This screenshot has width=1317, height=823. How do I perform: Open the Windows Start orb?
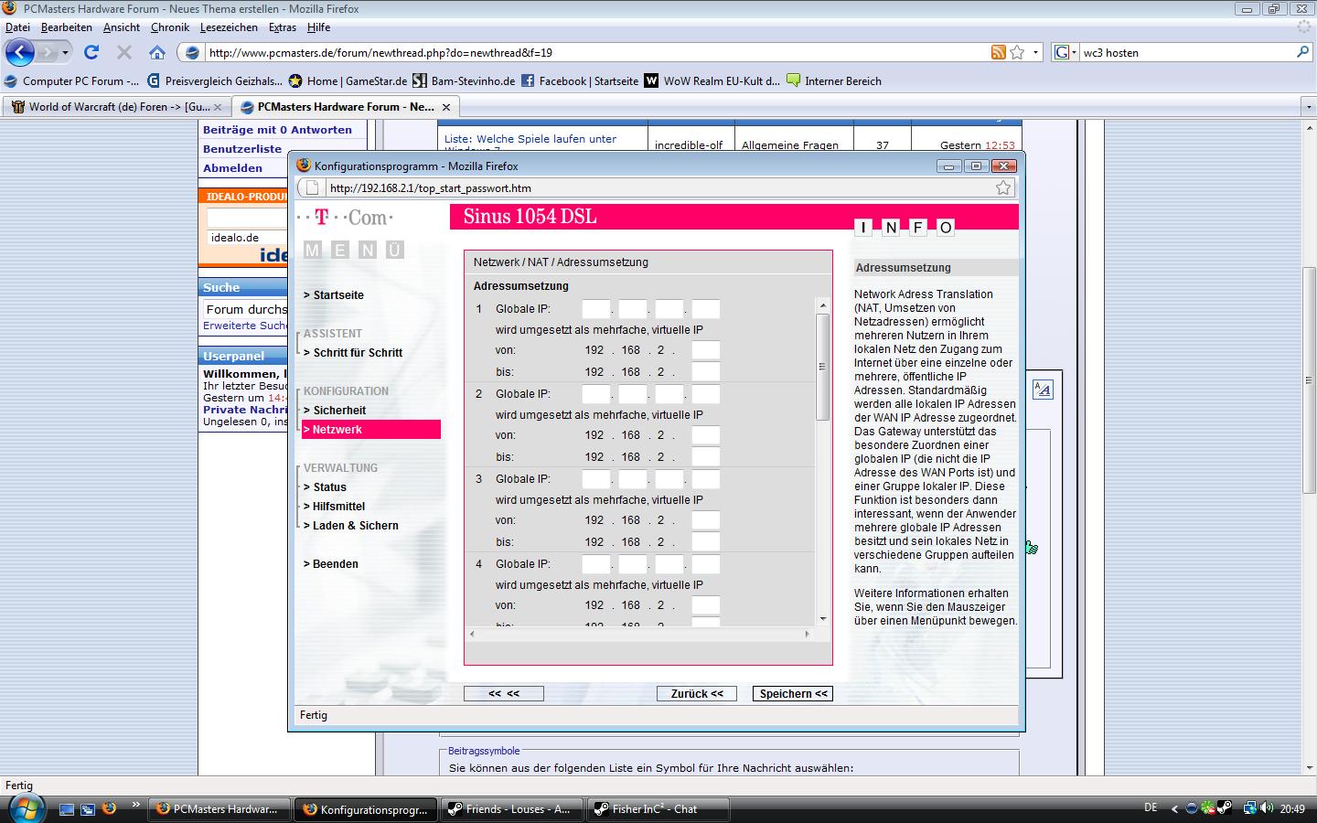tap(25, 808)
